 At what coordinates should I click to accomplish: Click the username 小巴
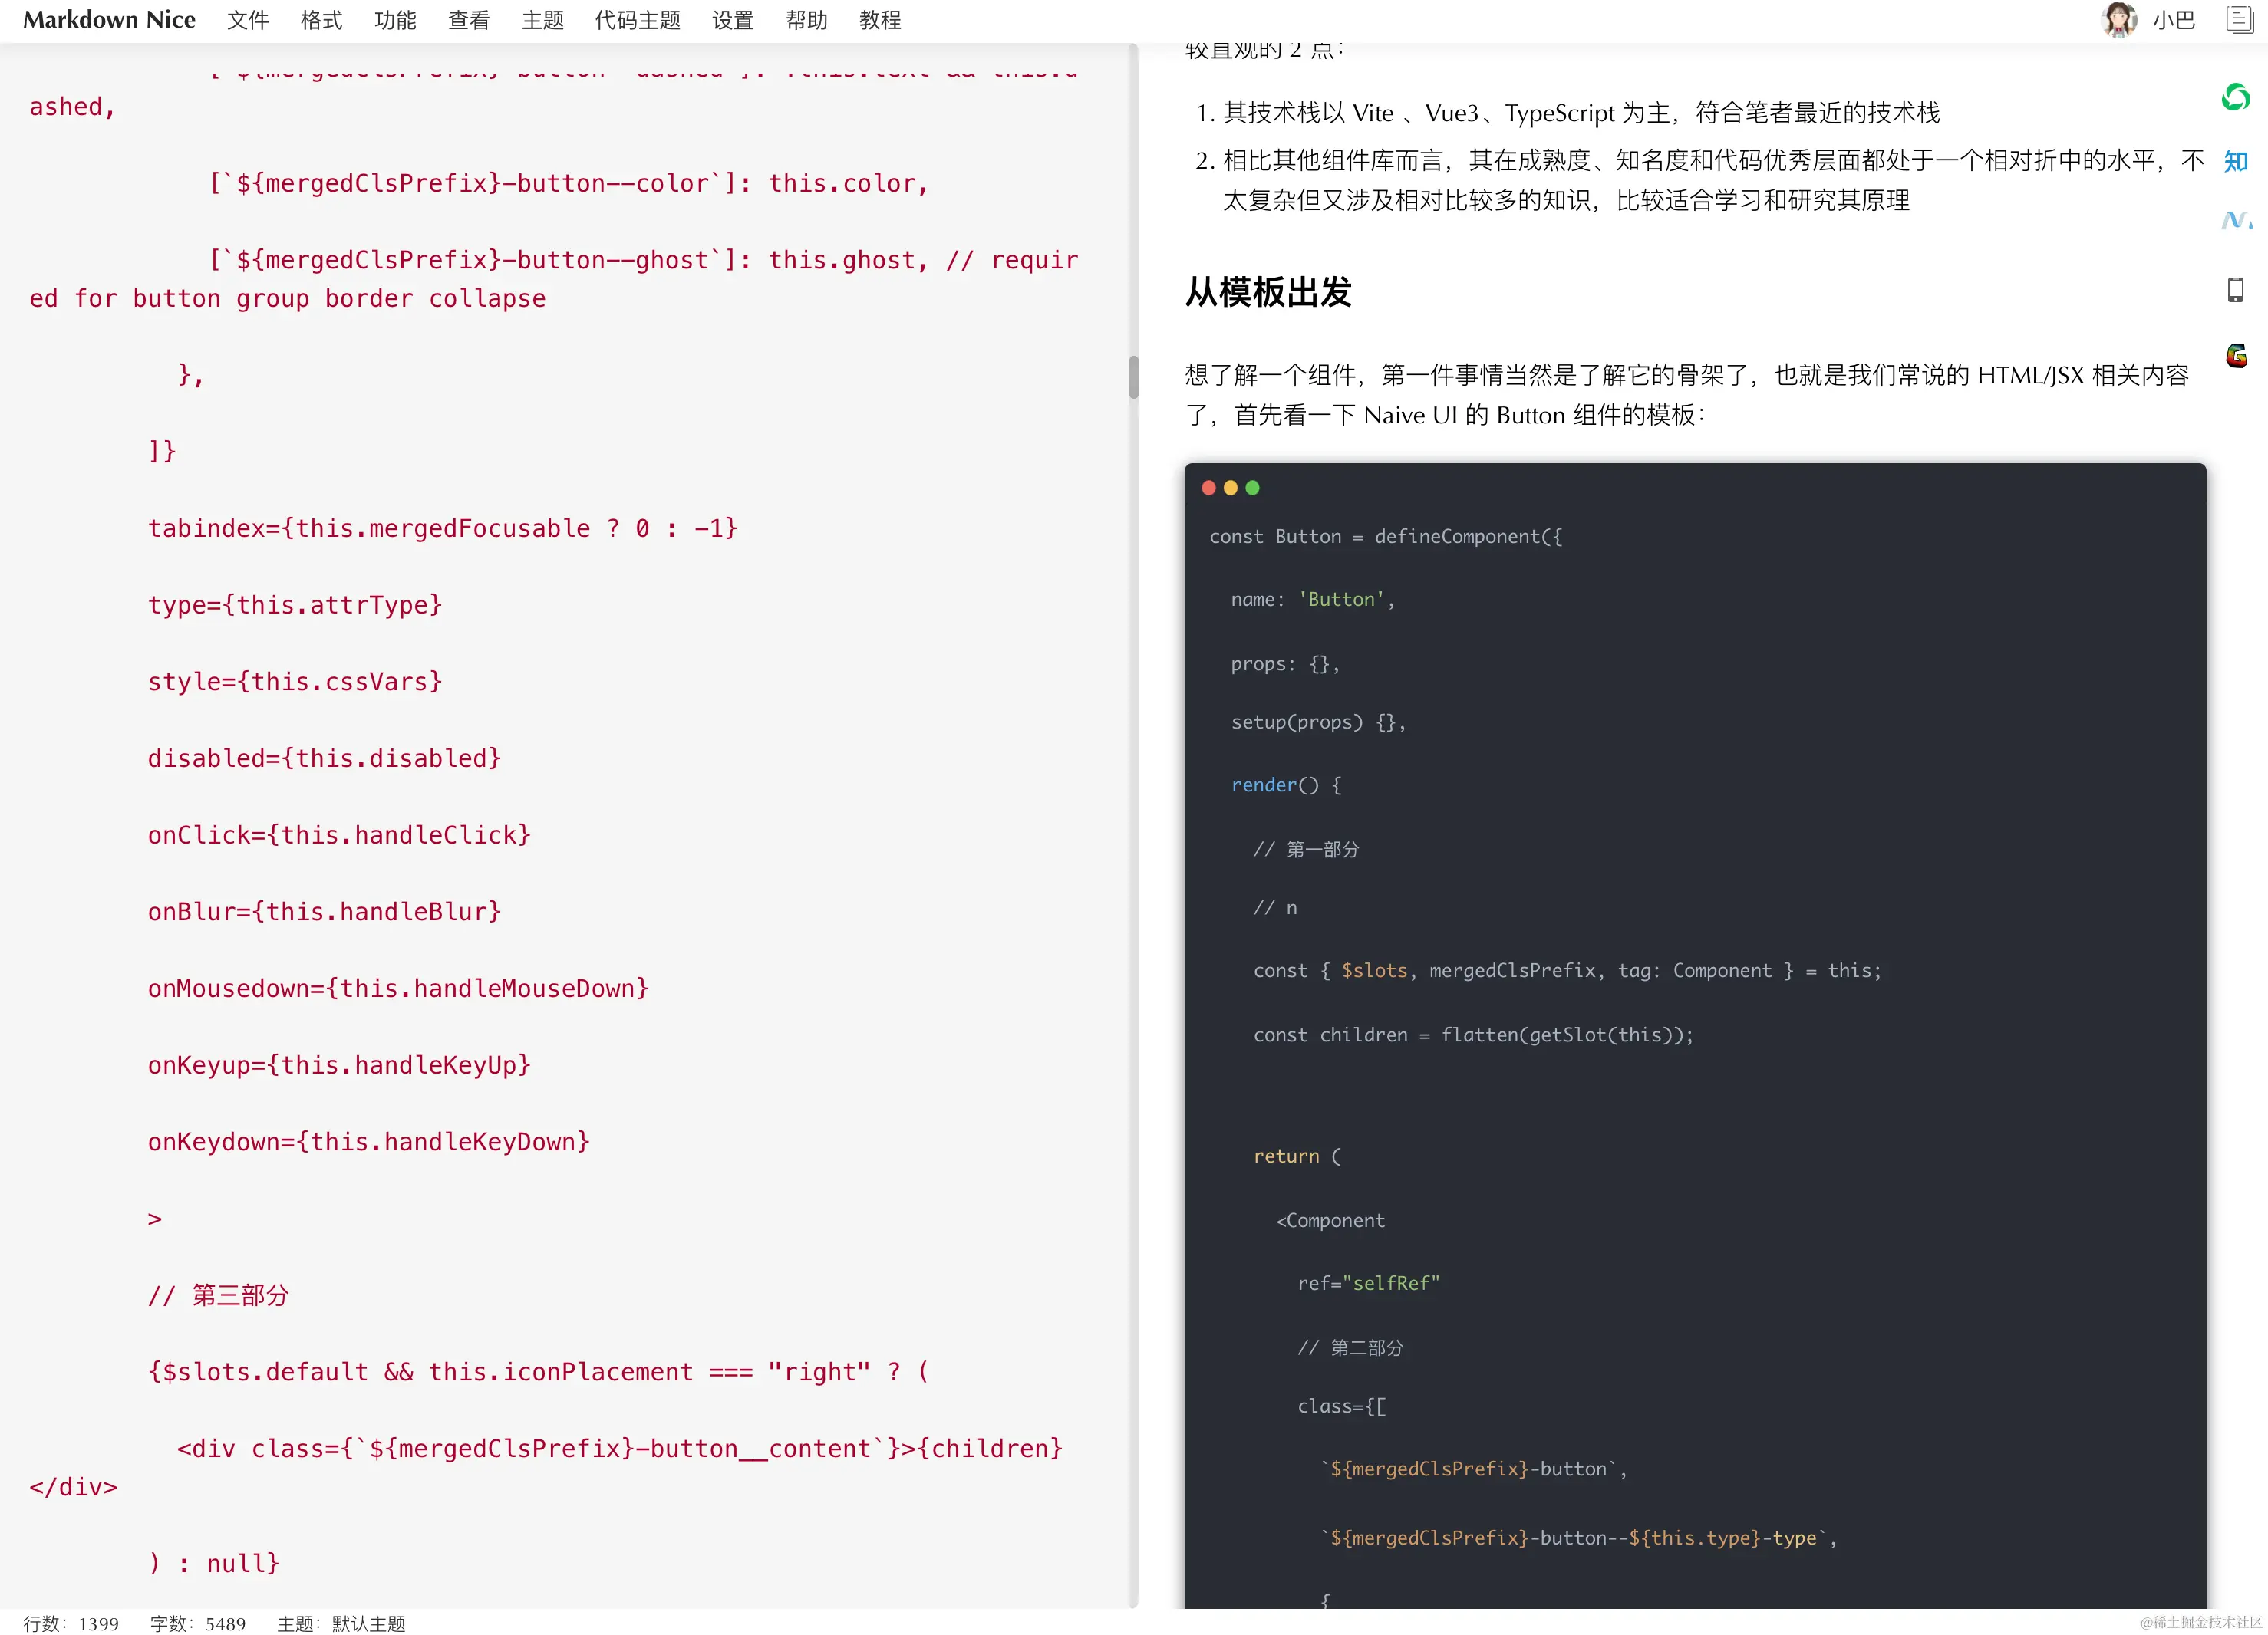pos(2173,20)
